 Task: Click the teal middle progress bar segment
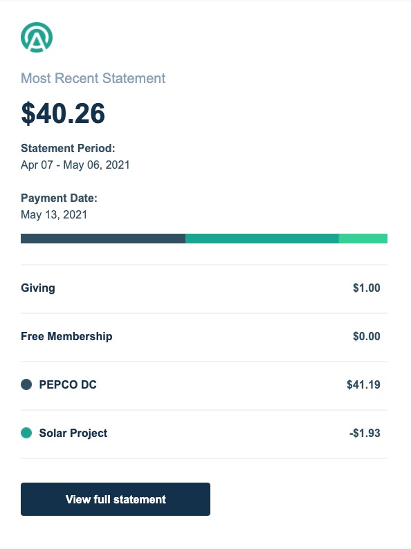click(262, 239)
